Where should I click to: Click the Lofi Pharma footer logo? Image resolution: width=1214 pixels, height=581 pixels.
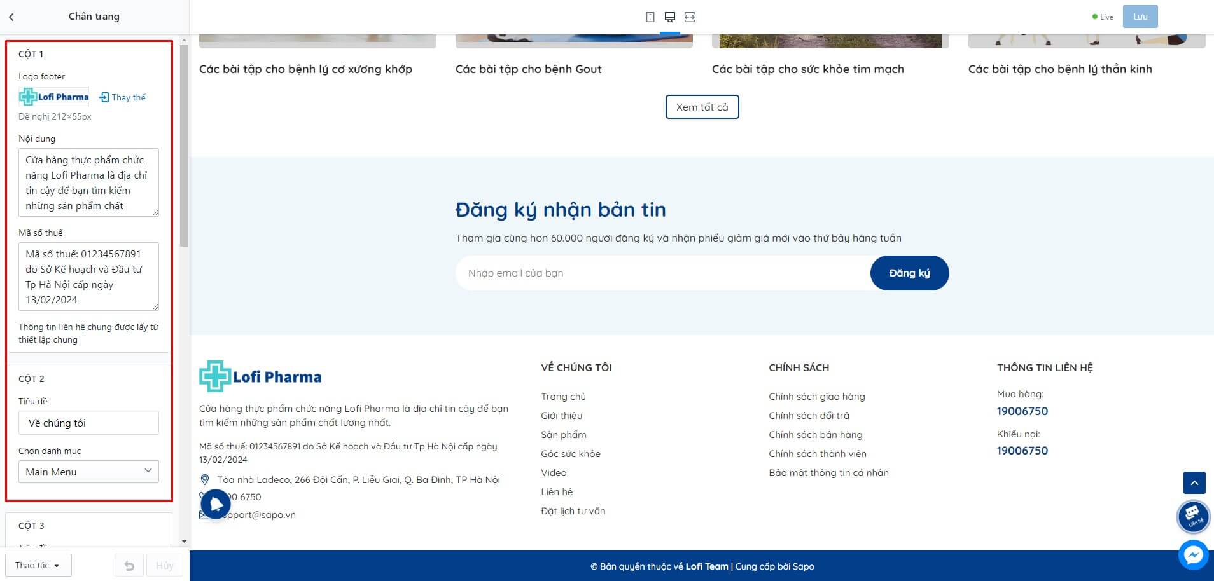260,376
